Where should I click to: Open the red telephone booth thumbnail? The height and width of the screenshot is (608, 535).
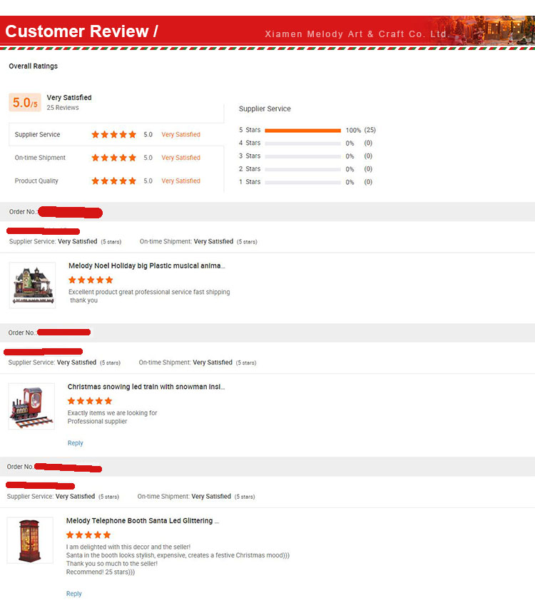pyautogui.click(x=30, y=540)
